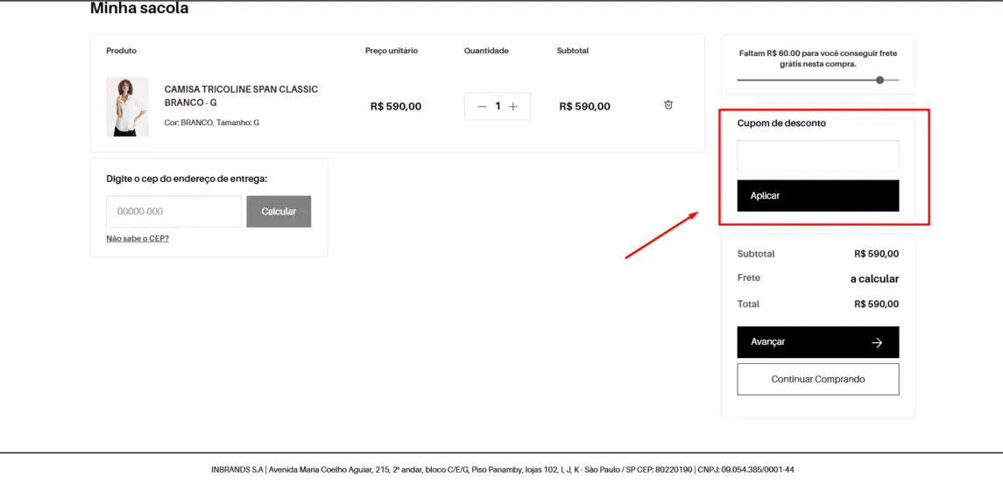The image size is (1003, 484).
Task: Click the unit price R$ 590,00
Action: tap(396, 107)
